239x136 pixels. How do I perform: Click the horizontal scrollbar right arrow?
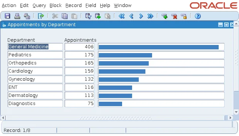click(230, 118)
